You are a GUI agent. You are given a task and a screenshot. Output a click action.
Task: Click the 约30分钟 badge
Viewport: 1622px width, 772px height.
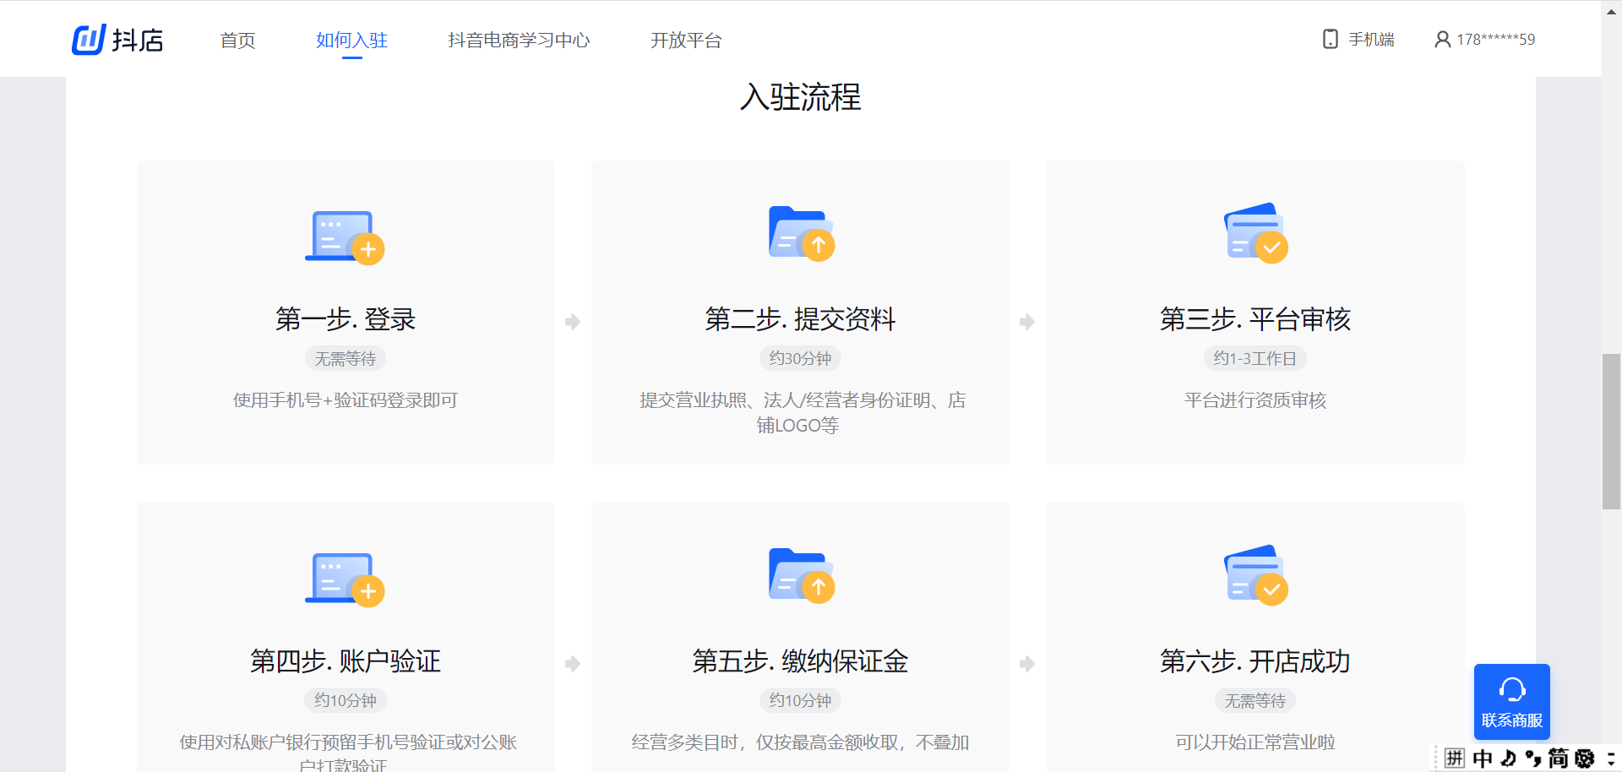[801, 359]
